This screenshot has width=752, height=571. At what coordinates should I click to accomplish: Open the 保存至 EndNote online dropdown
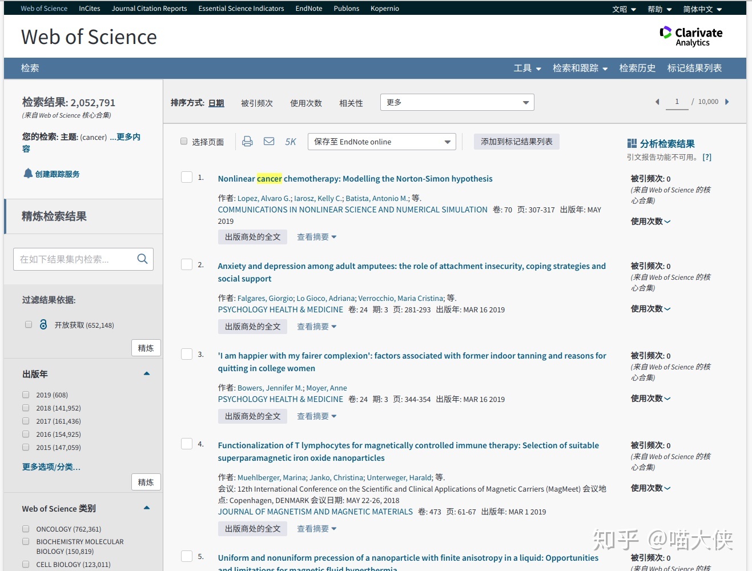[382, 142]
